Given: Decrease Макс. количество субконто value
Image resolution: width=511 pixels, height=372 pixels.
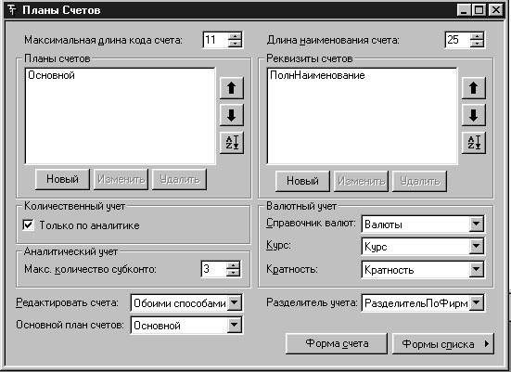Looking at the screenshot, I should coord(233,272).
